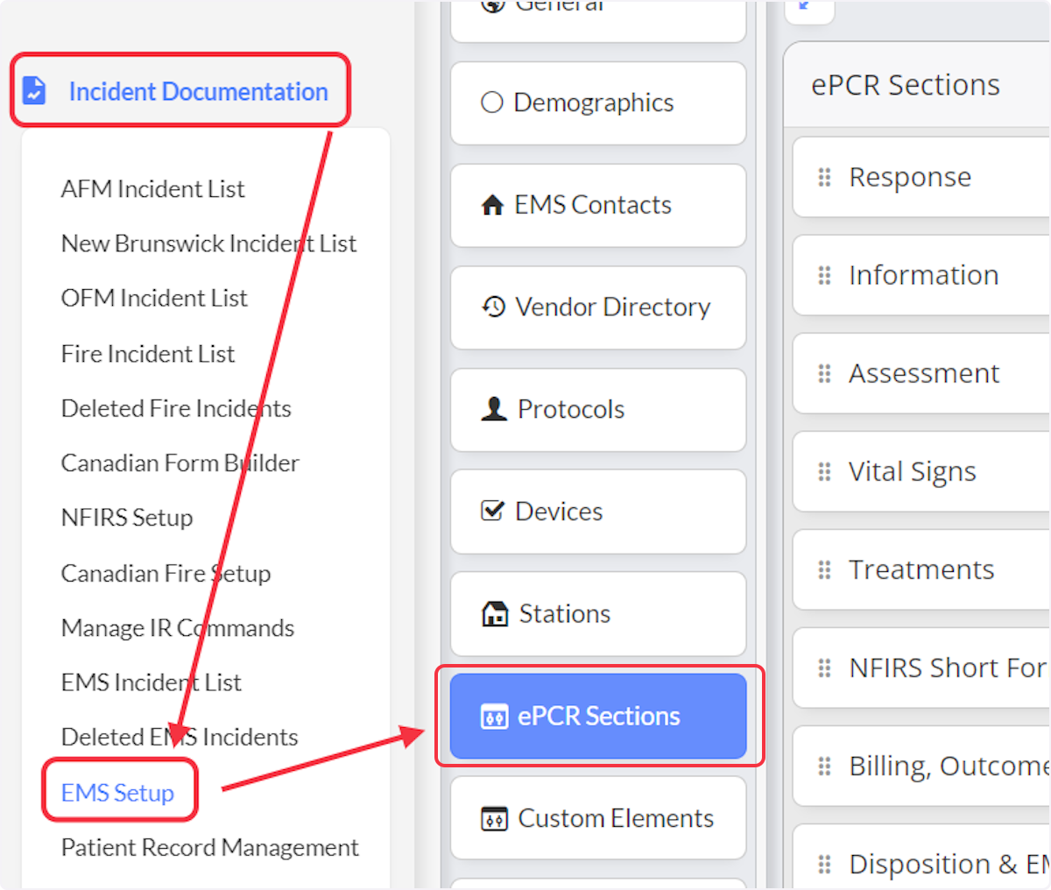This screenshot has height=890, width=1051.
Task: Open Patient Record Management
Action: coord(209,847)
